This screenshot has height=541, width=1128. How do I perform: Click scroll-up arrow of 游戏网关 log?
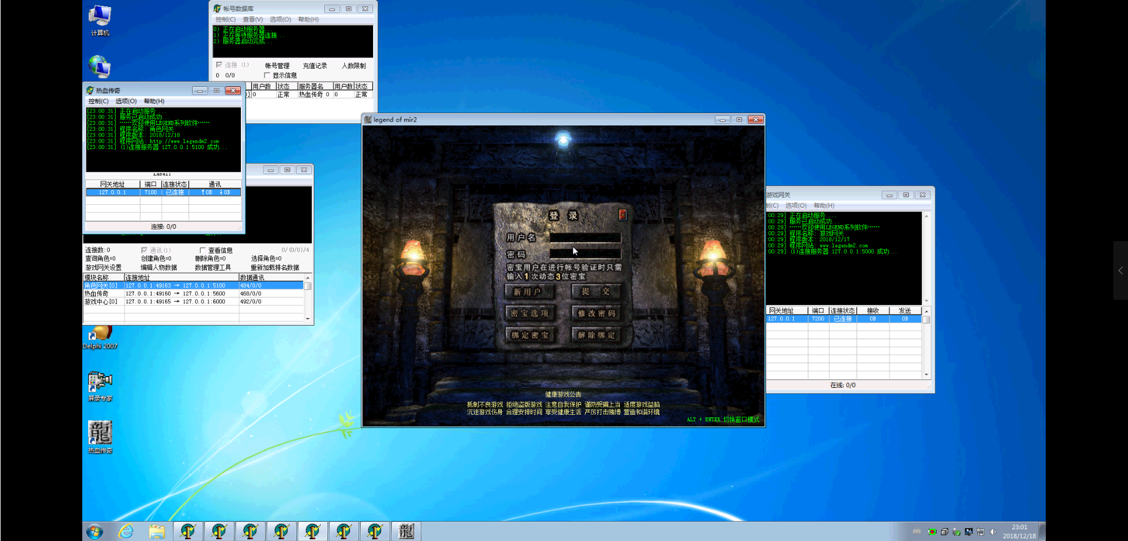pos(926,215)
